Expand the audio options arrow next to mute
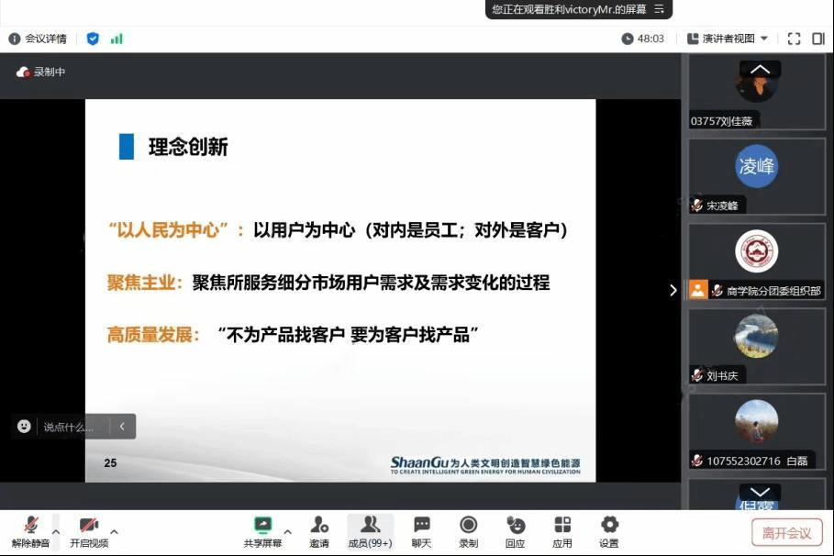Image resolution: width=834 pixels, height=556 pixels. pos(56,531)
